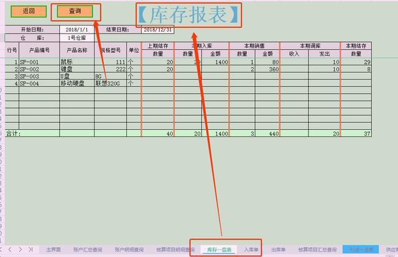The height and width of the screenshot is (257, 398).
Task: Select total opening stock 40
Action: point(158,133)
